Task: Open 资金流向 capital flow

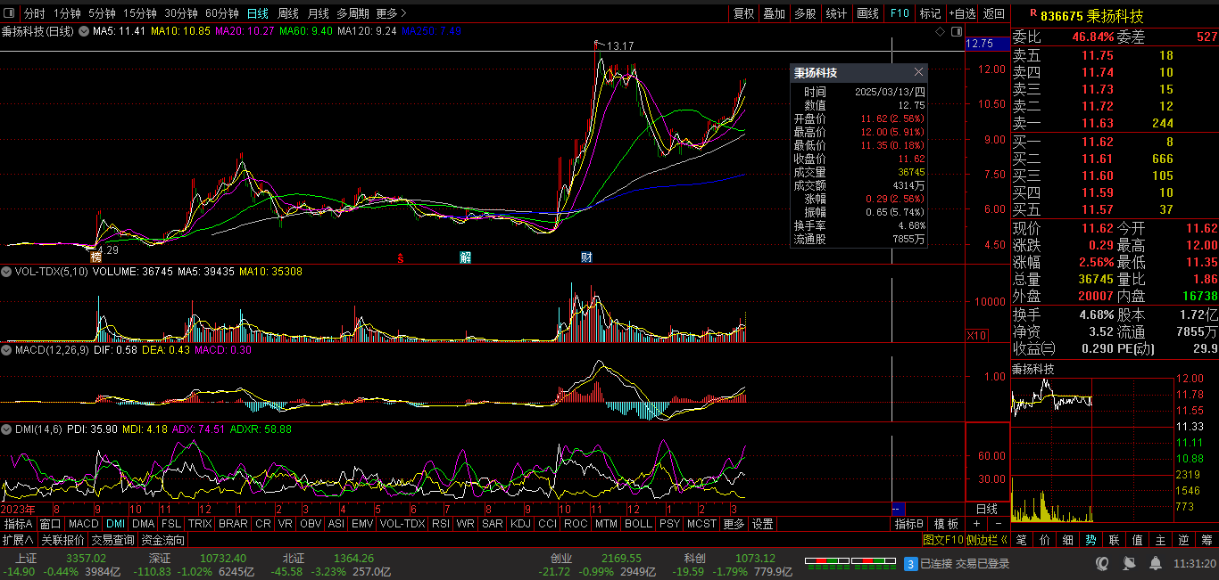Action: pos(164,540)
